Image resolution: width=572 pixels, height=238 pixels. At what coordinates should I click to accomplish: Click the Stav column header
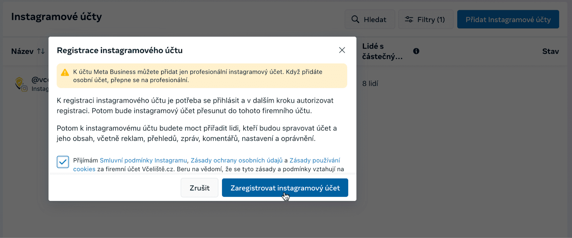coord(550,51)
